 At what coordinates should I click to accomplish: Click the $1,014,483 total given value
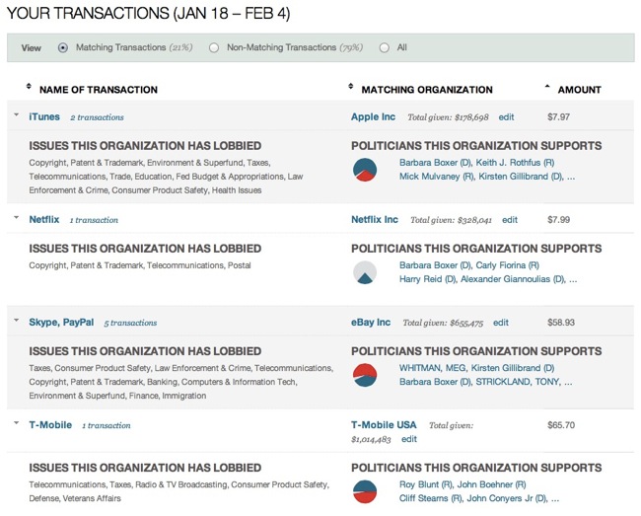(x=371, y=439)
